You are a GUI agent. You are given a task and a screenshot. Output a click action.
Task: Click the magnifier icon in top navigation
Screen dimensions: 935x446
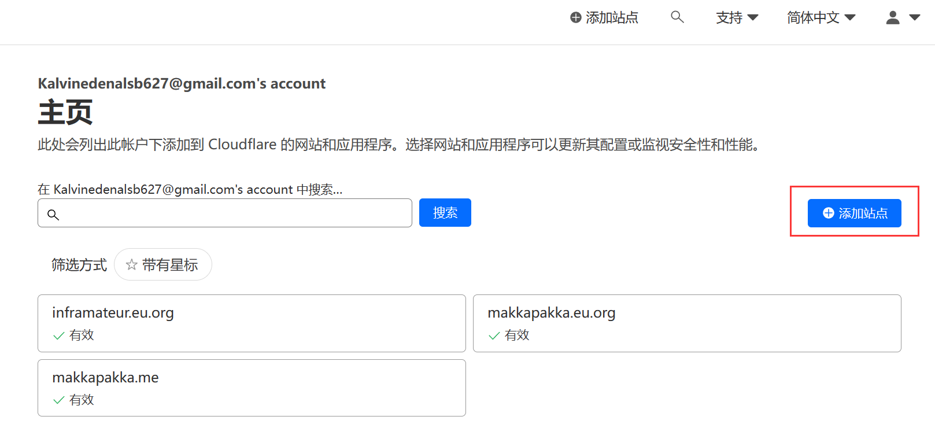[677, 17]
